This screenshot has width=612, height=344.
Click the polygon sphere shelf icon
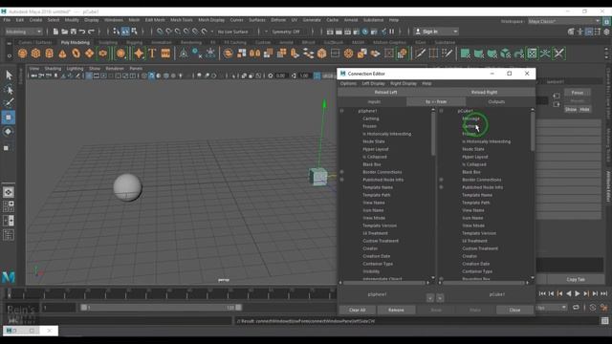[x=23, y=54]
